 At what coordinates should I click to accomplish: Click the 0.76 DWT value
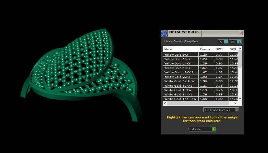pyautogui.click(x=219, y=90)
